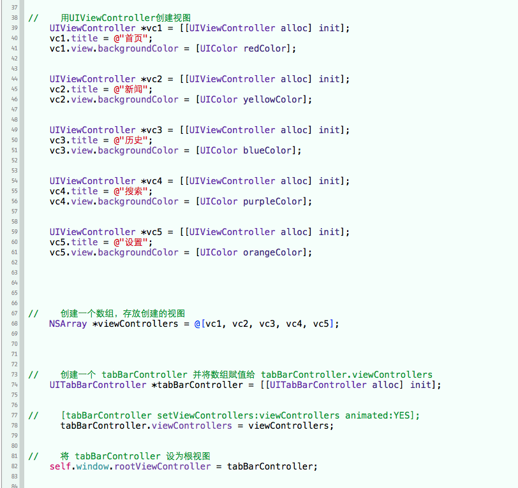This screenshot has height=488, width=518.
Task: Click line number 39 in the gutter
Action: pos(15,28)
